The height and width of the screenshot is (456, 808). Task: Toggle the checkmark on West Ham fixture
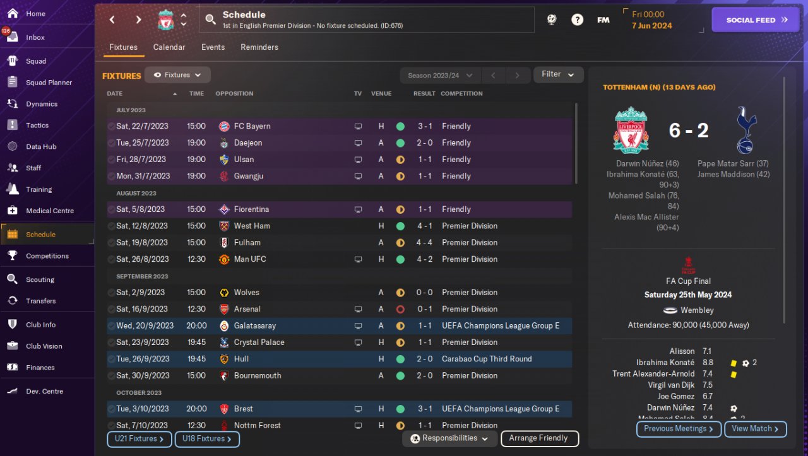pos(111,226)
